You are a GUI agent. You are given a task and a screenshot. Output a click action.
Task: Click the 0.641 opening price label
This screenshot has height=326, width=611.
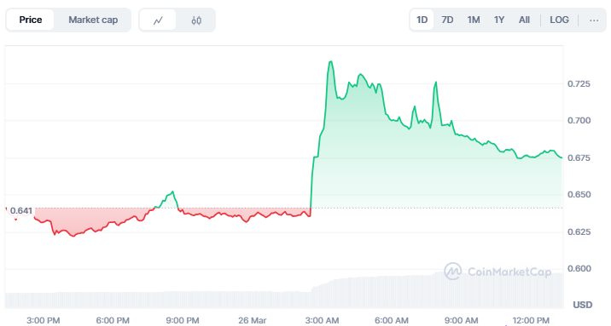21,211
